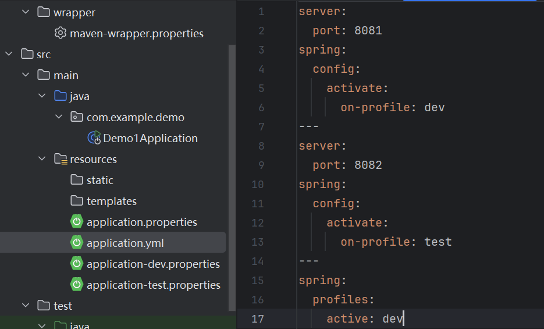
Task: Collapse the main folder chevron
Action: (26, 75)
